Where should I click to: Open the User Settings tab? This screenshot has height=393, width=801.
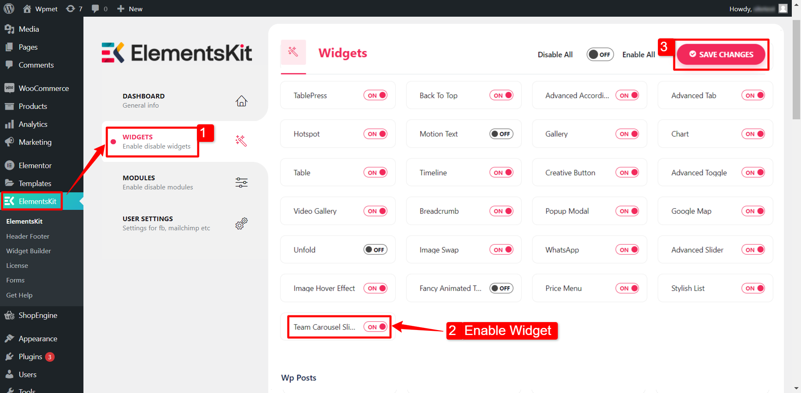[x=185, y=223]
